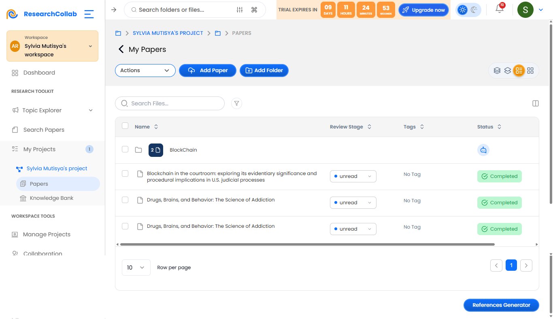Open the column layout panel icon
This screenshot has height=319, width=553.
tap(536, 103)
